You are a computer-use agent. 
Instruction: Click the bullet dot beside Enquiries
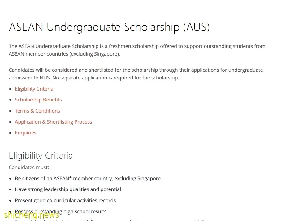10,133
